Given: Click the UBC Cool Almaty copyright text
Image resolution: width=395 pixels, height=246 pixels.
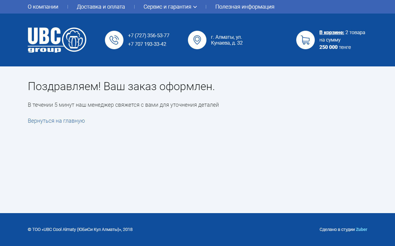Looking at the screenshot, I should pos(80,229).
